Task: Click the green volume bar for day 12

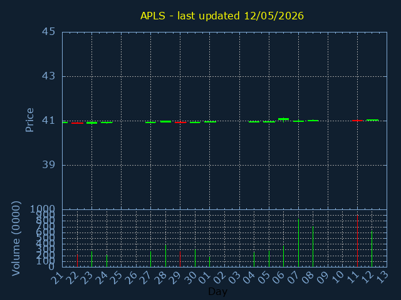Action: click(x=372, y=249)
